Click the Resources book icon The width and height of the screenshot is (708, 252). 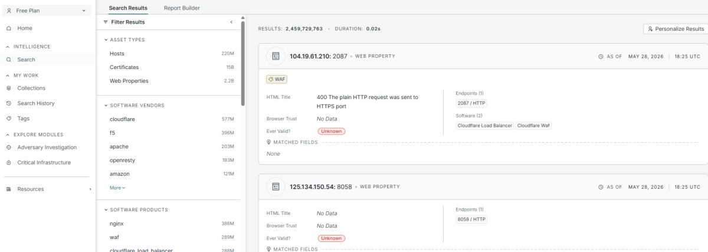tap(9, 189)
